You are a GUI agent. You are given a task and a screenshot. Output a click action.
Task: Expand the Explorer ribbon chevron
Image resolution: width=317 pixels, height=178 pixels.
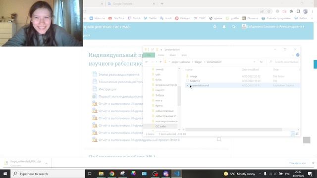[293, 55]
